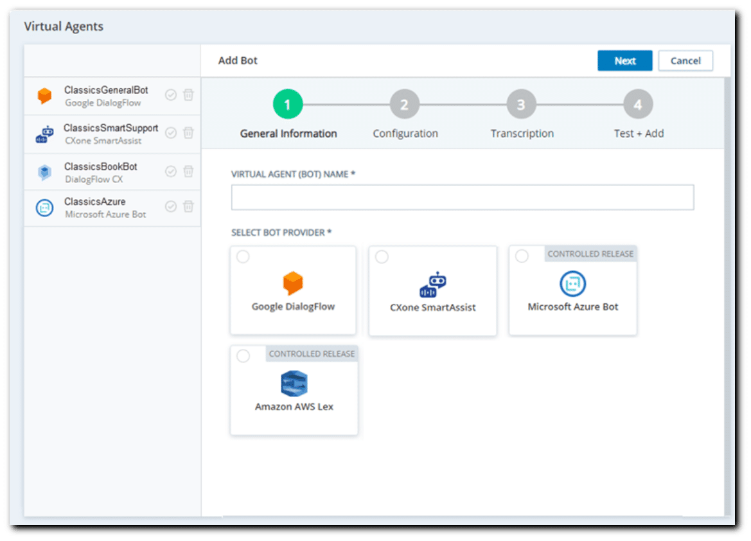The image size is (751, 541).
Task: Open step 4 Test + Add
Action: (x=637, y=105)
